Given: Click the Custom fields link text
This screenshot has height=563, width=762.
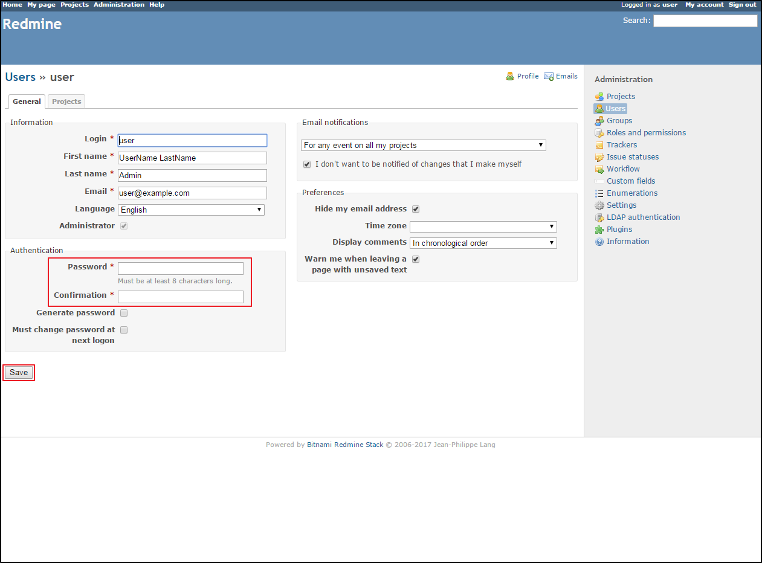Looking at the screenshot, I should [631, 181].
